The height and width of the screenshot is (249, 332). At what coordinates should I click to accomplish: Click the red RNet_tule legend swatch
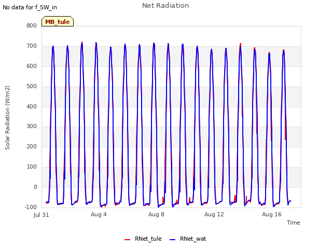click(x=127, y=240)
